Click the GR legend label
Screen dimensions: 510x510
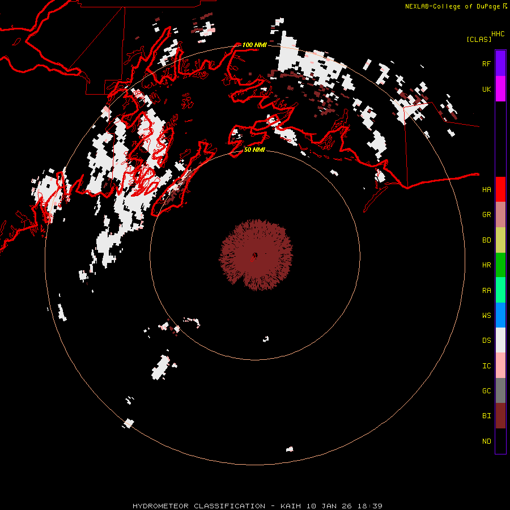pos(486,215)
